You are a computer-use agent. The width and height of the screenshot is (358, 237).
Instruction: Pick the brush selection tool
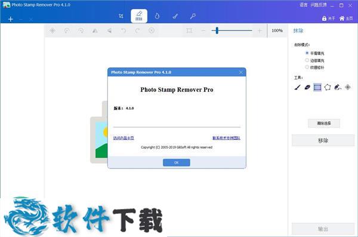tap(297, 87)
